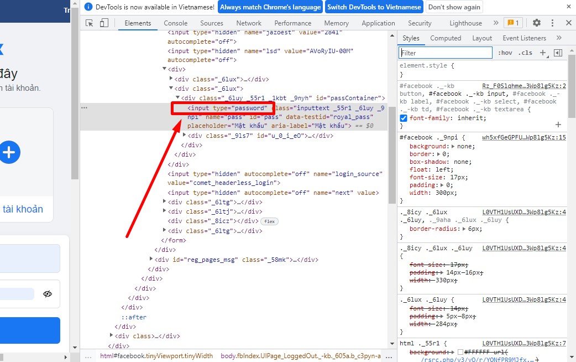
Task: Click body.fbIndex.UIPage_LoggedOut breadcrumb
Action: pos(301,356)
